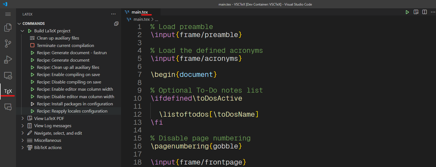Image resolution: width=436 pixels, height=167 pixels.
Task: Collapse the COMMANDS section header
Action: coord(33,24)
